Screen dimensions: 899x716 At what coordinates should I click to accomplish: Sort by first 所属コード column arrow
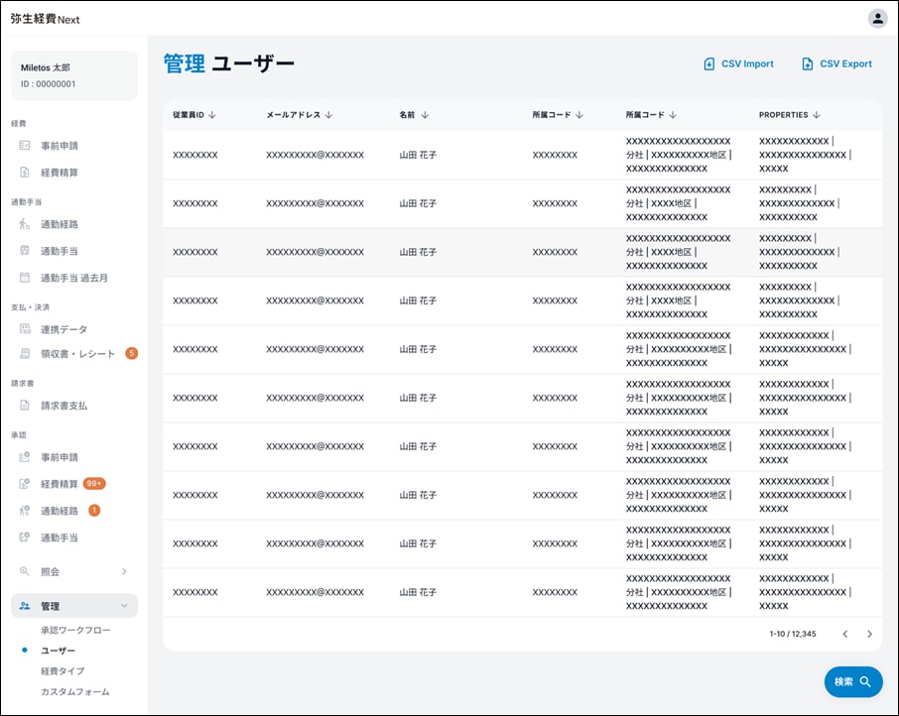[x=579, y=115]
